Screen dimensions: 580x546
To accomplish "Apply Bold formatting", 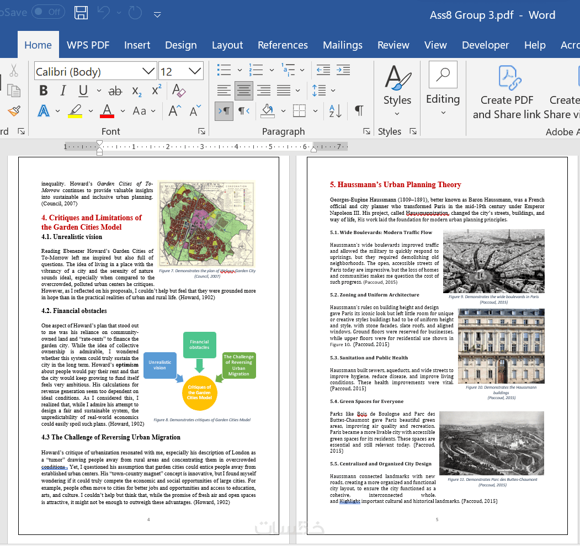I will 44,91.
